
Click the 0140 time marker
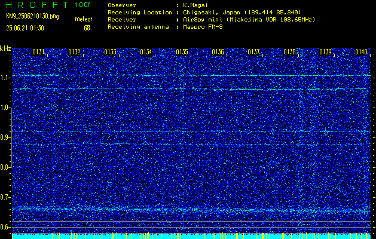point(361,52)
